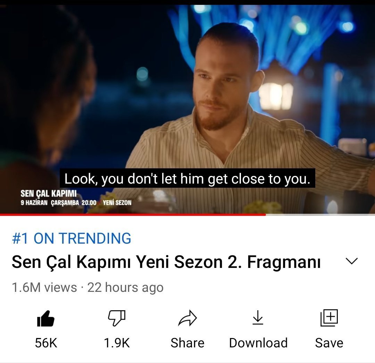Screen dimensions: 375x363
Task: Click the Download label
Action: (258, 343)
